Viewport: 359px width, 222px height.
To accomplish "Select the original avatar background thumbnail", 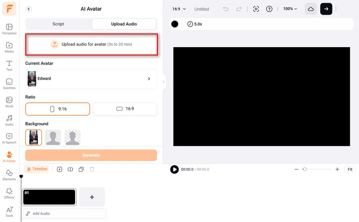I will 34,137.
